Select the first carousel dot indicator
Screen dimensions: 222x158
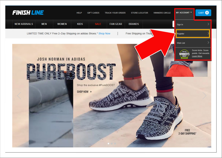[x=108, y=143]
